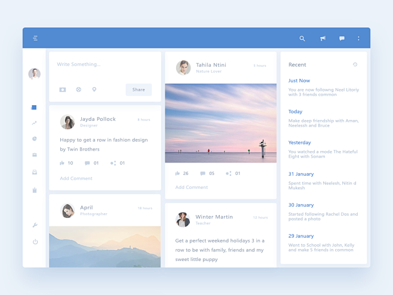Screen dimensions: 393x295
Task: Like Tahila Ntini's photo post
Action: click(x=177, y=174)
